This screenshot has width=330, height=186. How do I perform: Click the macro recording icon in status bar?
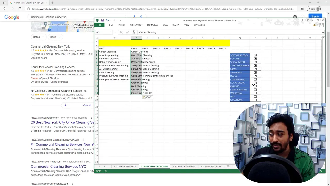click(106, 171)
